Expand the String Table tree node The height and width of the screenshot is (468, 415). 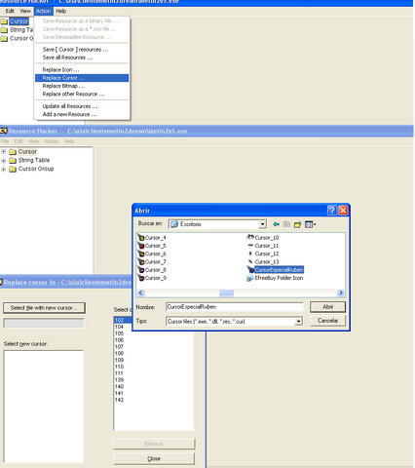pos(4,161)
